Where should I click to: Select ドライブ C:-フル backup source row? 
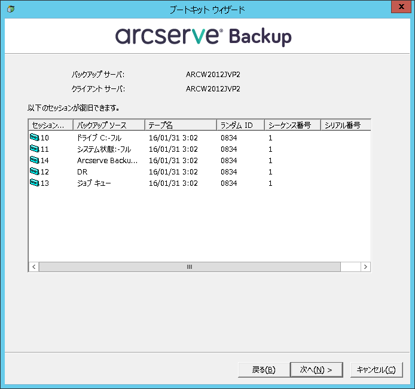click(x=99, y=138)
